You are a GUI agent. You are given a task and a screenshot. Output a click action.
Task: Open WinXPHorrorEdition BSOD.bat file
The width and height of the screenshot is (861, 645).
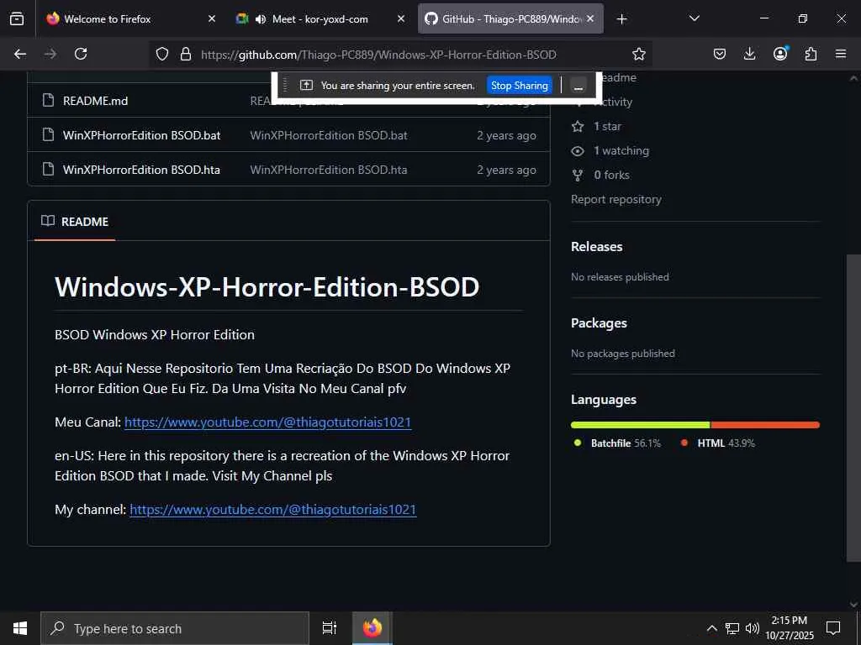click(x=141, y=135)
